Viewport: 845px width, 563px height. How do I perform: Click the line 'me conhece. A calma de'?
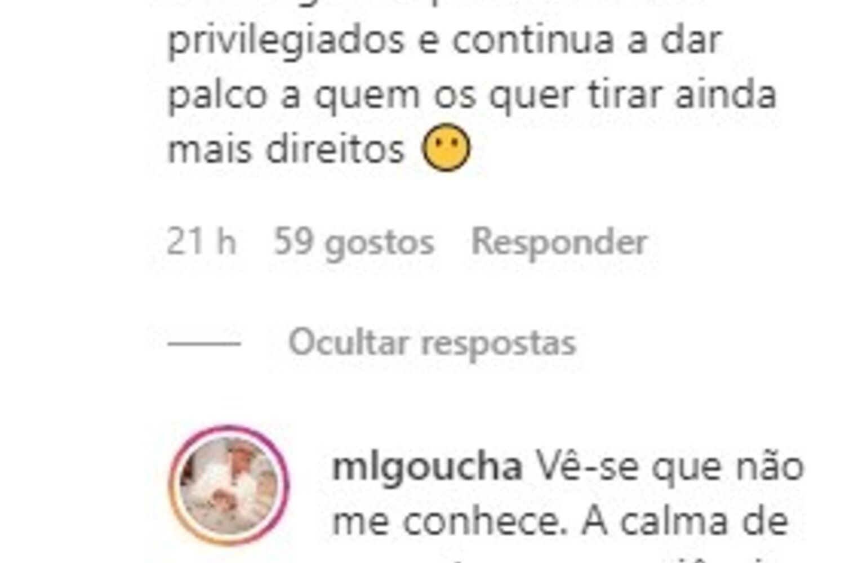[x=560, y=522]
